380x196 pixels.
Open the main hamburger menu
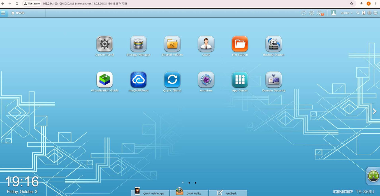click(x=3, y=13)
